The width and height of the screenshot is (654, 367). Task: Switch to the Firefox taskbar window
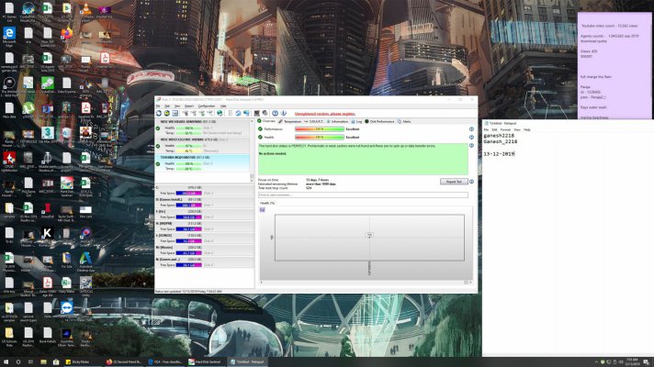[x=124, y=362]
